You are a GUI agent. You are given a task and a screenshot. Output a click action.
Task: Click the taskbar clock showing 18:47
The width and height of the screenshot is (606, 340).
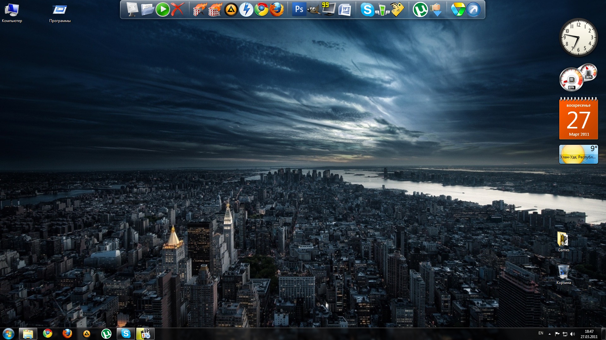coord(589,334)
